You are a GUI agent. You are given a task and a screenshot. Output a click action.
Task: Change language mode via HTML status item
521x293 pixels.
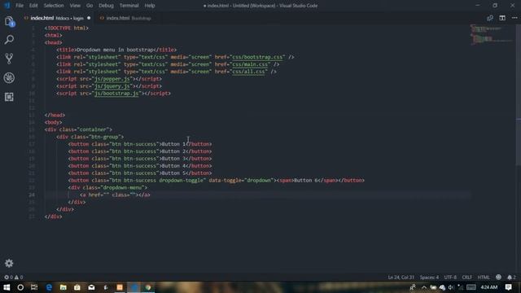[484, 277]
